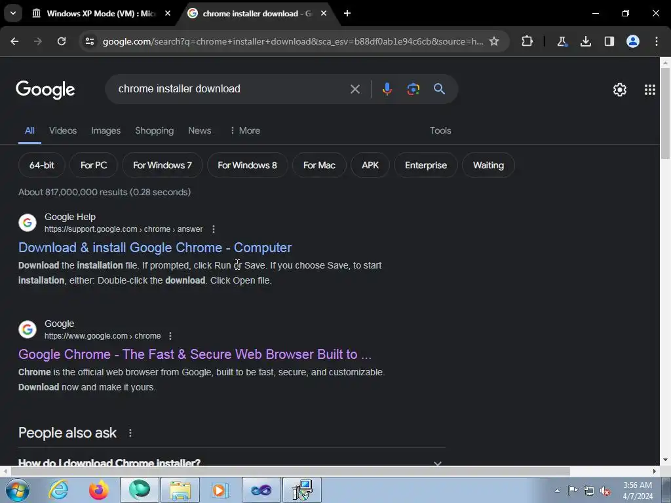View site information icon in address bar
671x503 pixels.
click(90, 41)
